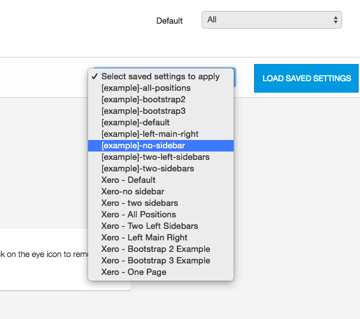Select [example]-all-positions from the list
This screenshot has height=319, width=360.
pyautogui.click(x=161, y=88)
